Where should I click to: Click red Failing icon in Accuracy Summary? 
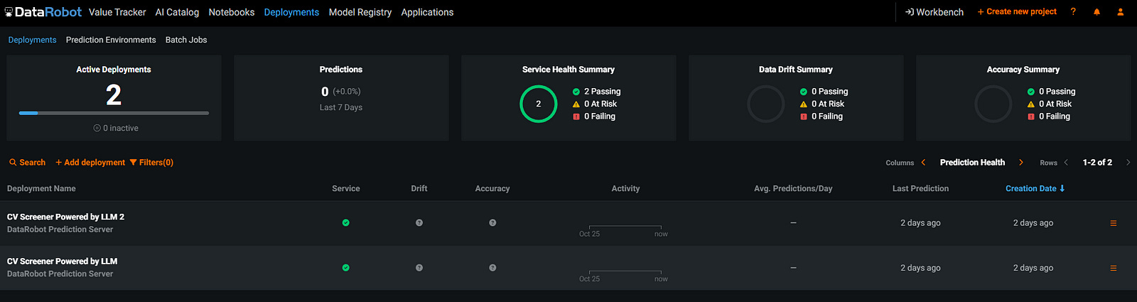(x=1031, y=117)
